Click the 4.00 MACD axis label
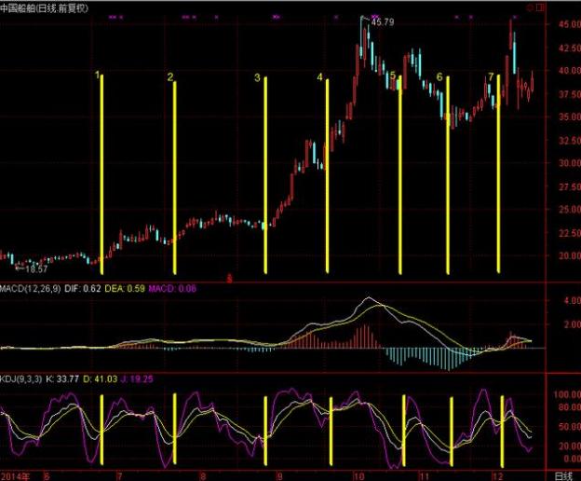 tap(572, 300)
